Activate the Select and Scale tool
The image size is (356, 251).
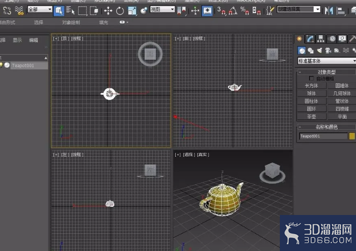coord(132,11)
